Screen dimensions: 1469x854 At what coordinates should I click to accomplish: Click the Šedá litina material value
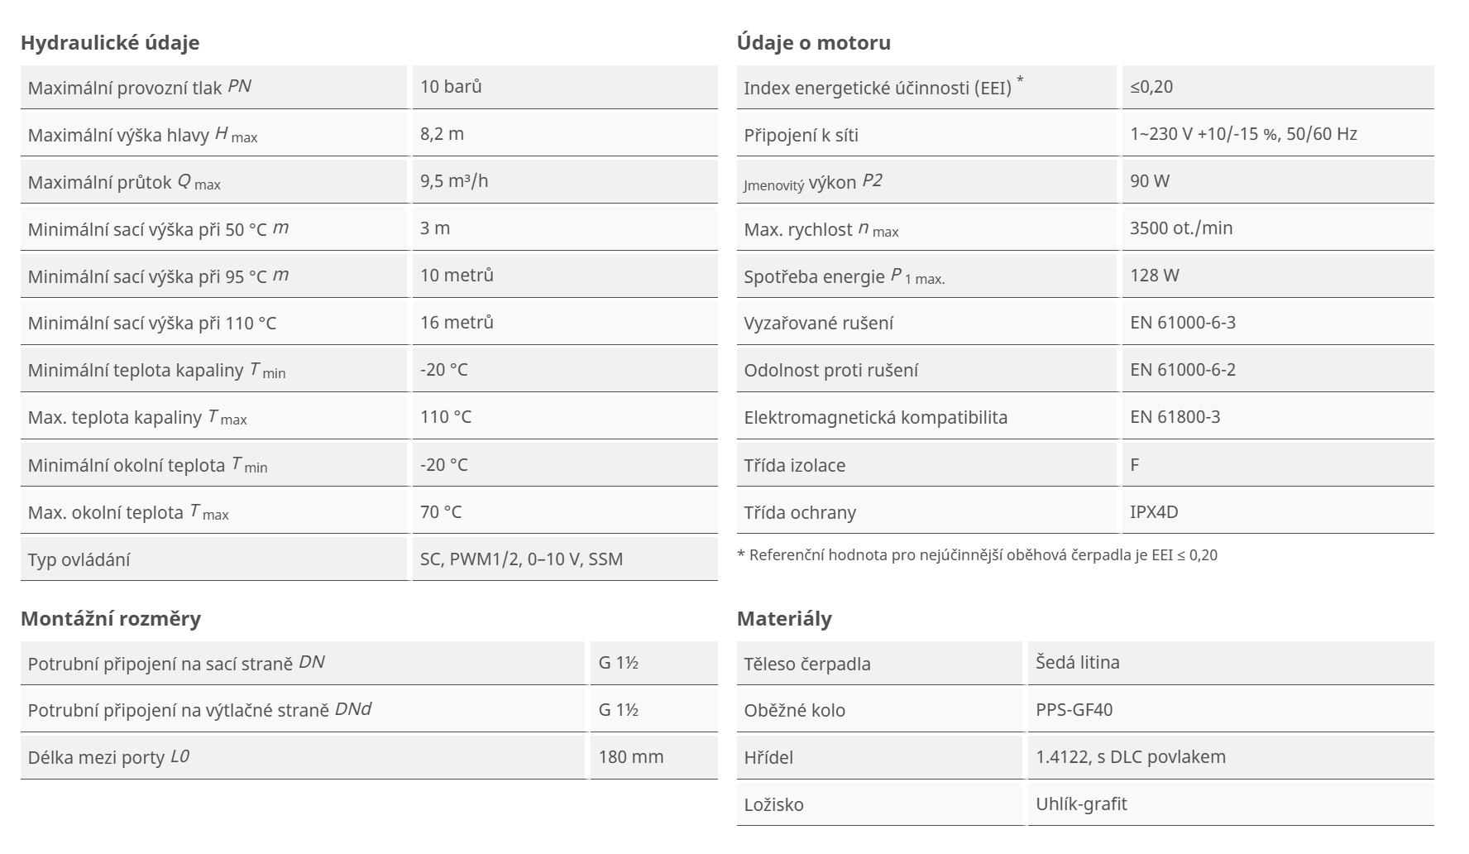1077,662
